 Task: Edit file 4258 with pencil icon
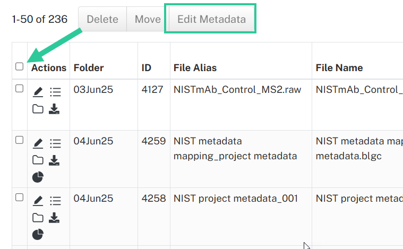(x=38, y=201)
